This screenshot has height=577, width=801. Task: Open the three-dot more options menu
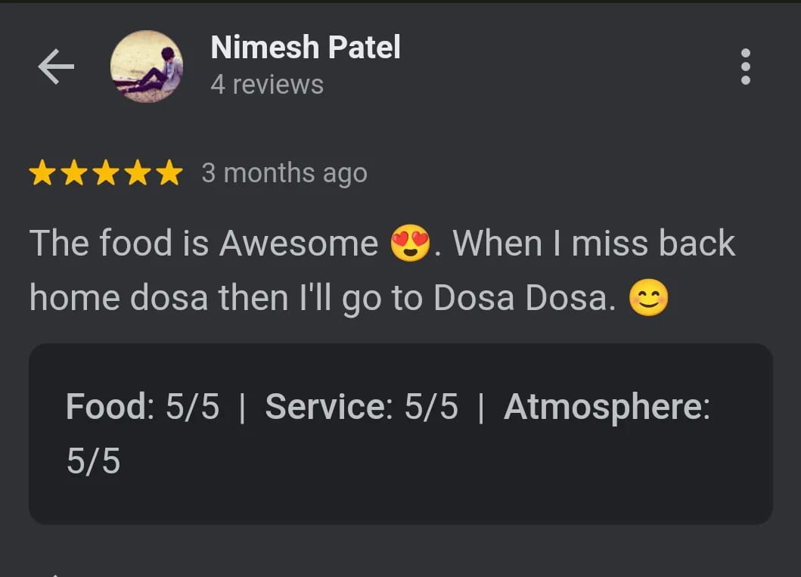point(746,67)
